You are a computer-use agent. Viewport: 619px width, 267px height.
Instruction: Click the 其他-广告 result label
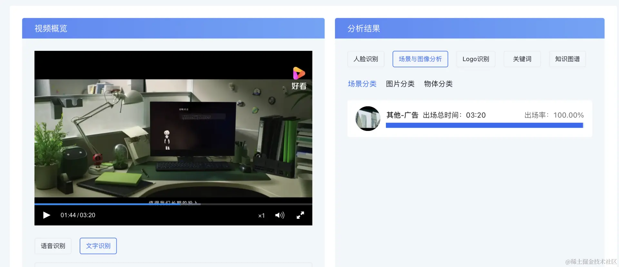point(402,115)
